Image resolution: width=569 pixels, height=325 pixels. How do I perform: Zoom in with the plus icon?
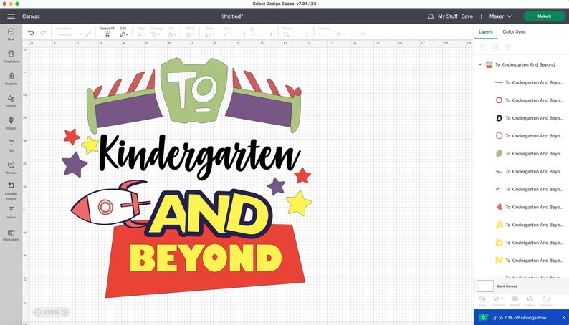pos(65,312)
